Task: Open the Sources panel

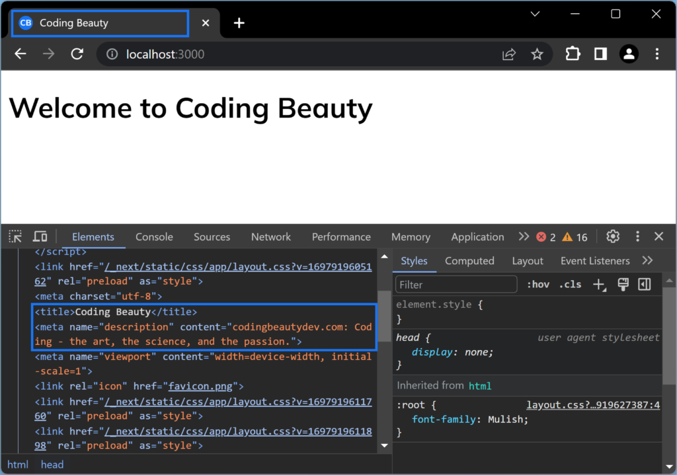Action: coord(212,237)
